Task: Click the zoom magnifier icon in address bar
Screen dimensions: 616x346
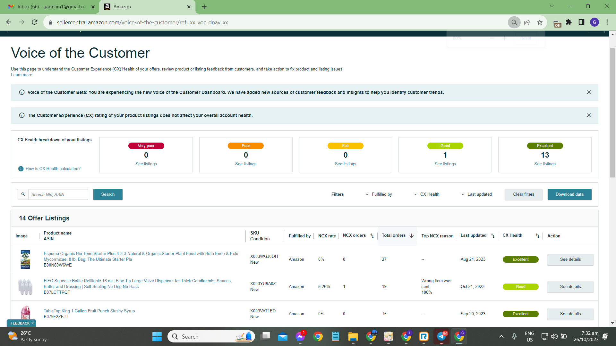Action: [514, 22]
